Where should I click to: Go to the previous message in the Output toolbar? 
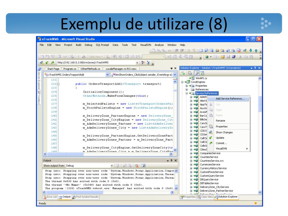click(x=125, y=166)
